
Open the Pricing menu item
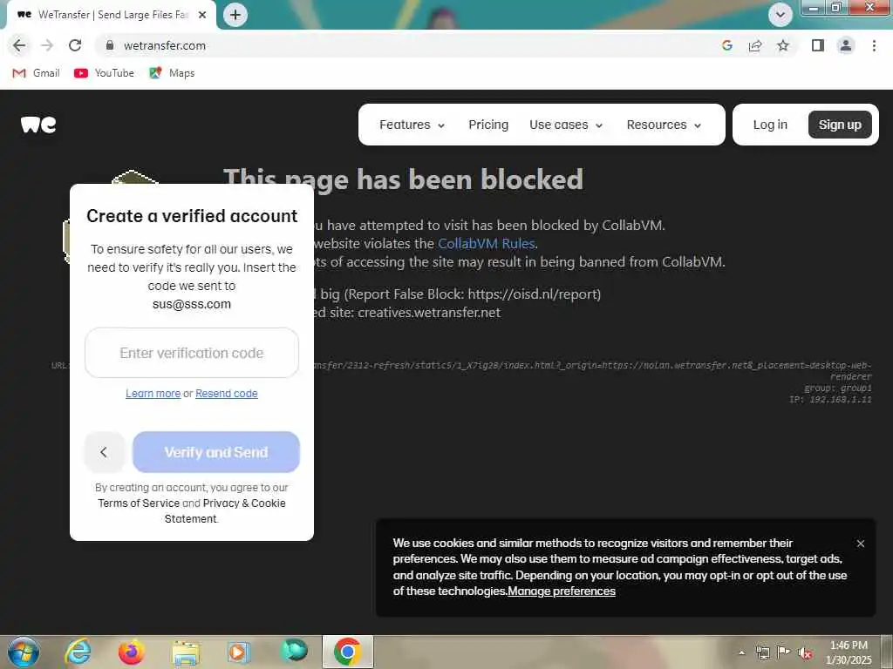(x=488, y=125)
